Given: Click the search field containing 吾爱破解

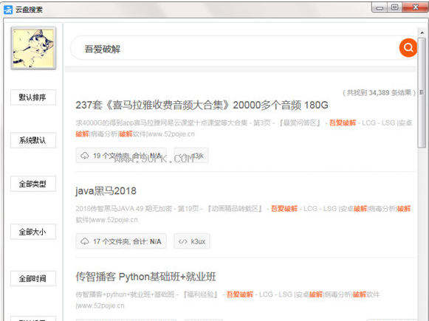Looking at the screenshot, I should [236, 48].
